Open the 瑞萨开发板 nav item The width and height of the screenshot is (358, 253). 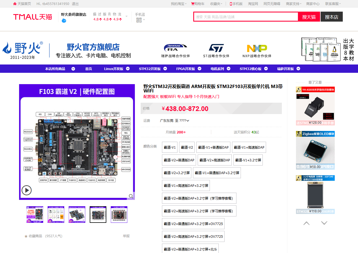(285, 69)
